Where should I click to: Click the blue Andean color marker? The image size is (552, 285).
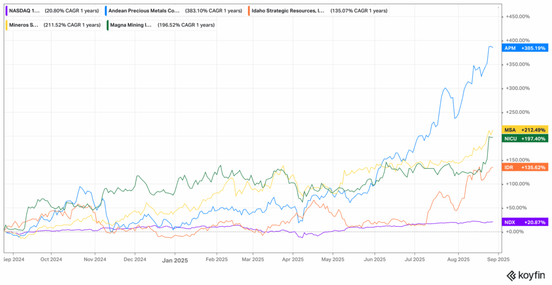pyautogui.click(x=107, y=11)
